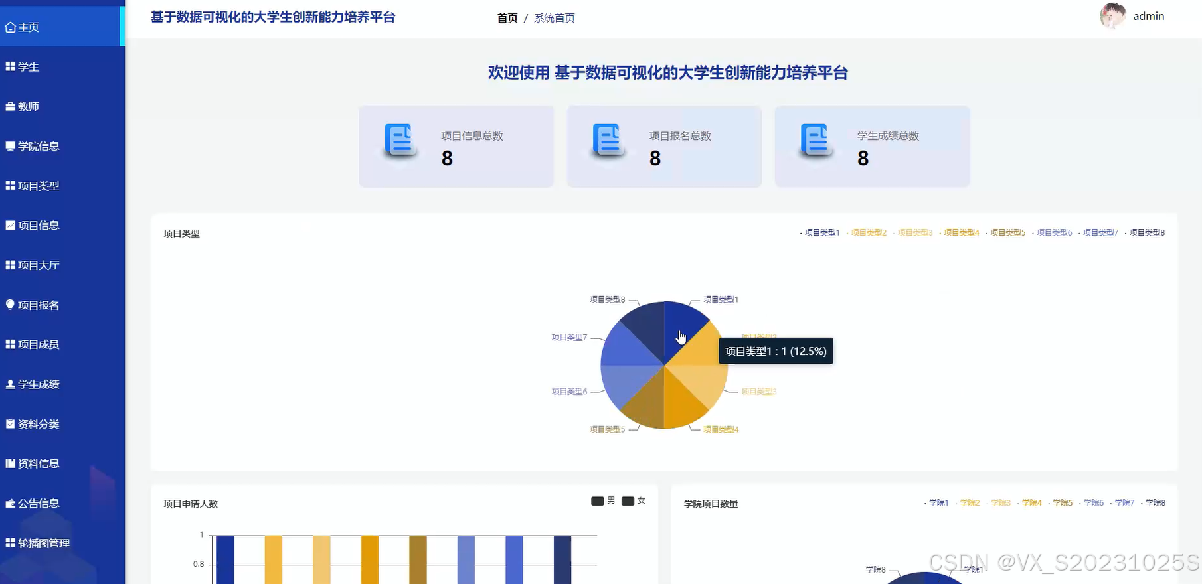Screen dimensions: 1202x584
Task: Click the grid icon beside 项目类型
Action: point(11,186)
